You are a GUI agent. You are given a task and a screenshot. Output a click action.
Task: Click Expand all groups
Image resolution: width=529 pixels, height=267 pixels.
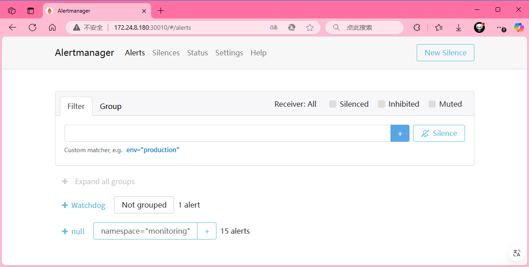(x=98, y=181)
